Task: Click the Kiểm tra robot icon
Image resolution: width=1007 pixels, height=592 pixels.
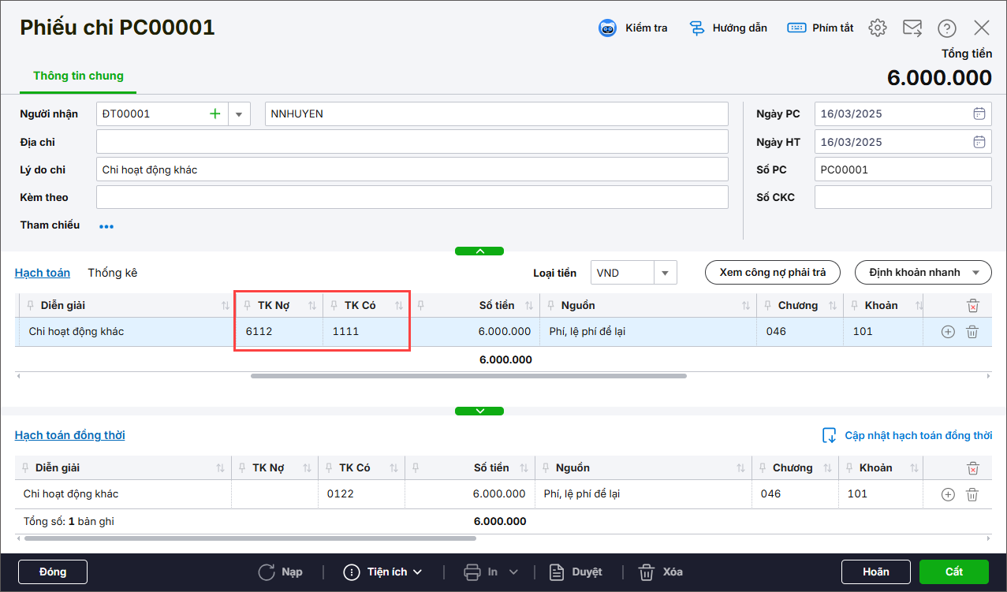Action: click(607, 28)
